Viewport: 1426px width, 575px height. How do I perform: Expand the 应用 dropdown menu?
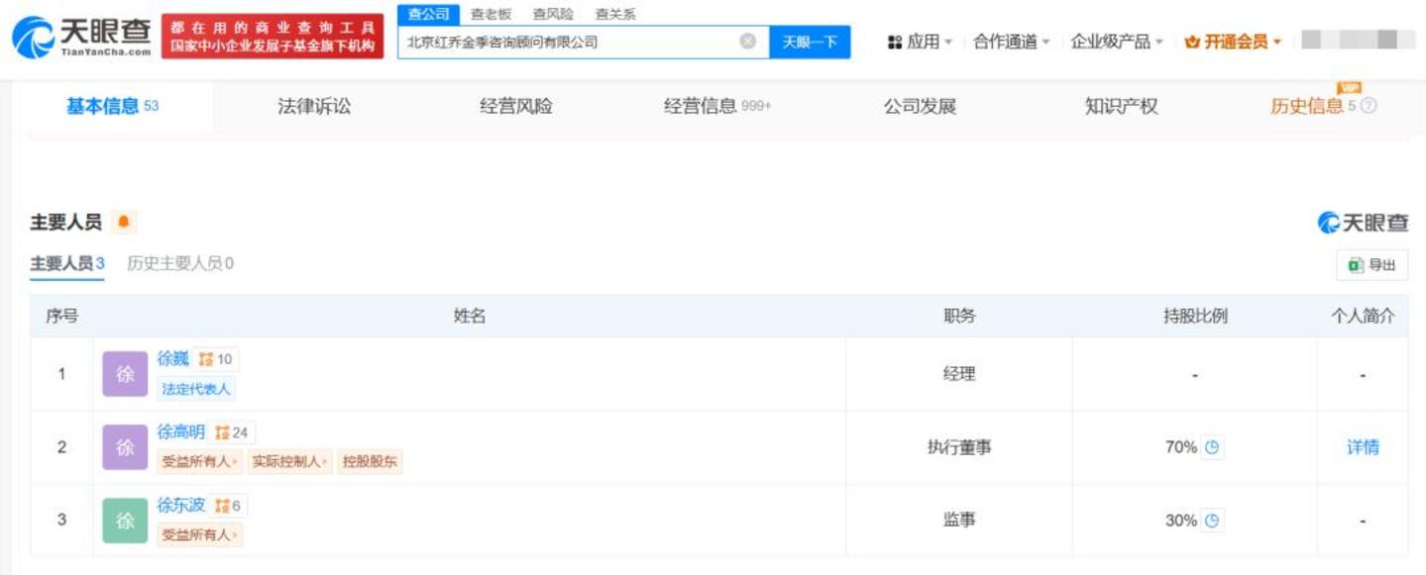point(921,42)
